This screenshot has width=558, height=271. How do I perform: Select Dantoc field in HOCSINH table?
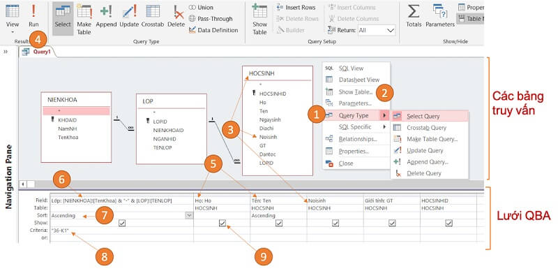(268, 154)
